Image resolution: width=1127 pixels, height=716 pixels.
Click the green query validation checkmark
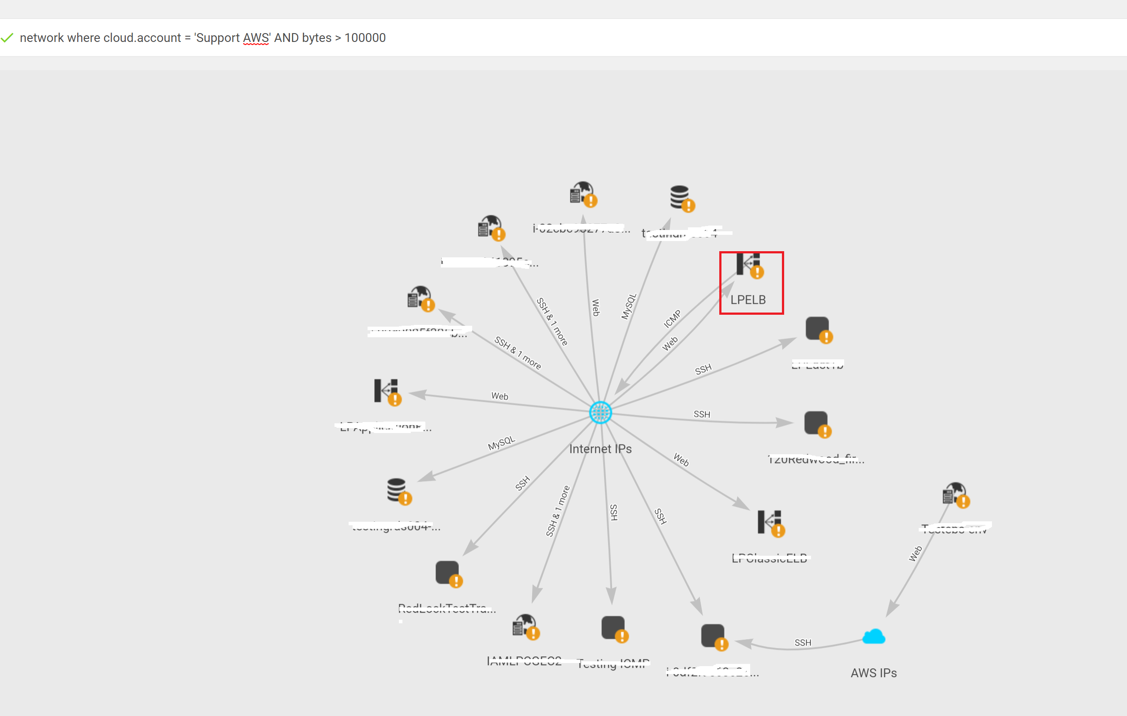pyautogui.click(x=7, y=38)
